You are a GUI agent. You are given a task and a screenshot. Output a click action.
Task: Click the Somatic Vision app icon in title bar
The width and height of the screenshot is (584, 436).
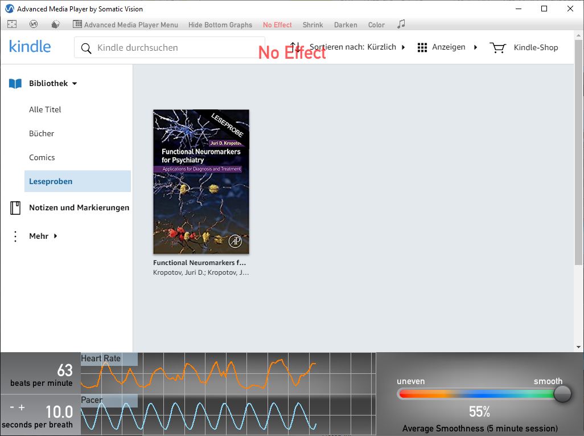pos(10,9)
